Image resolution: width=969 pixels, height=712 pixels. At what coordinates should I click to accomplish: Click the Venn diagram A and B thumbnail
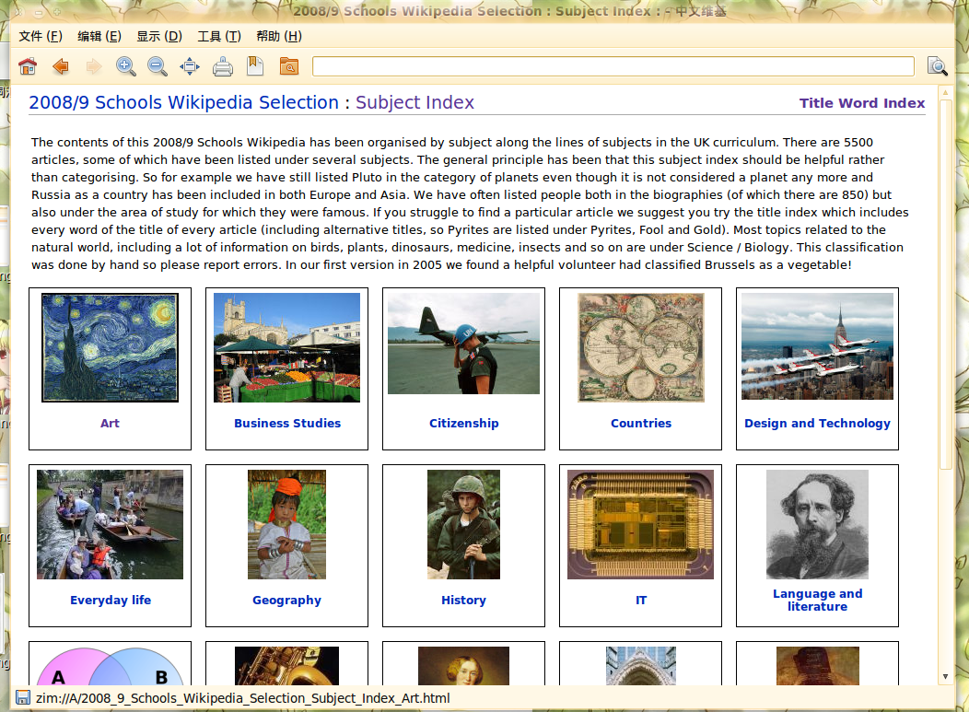pos(110,666)
